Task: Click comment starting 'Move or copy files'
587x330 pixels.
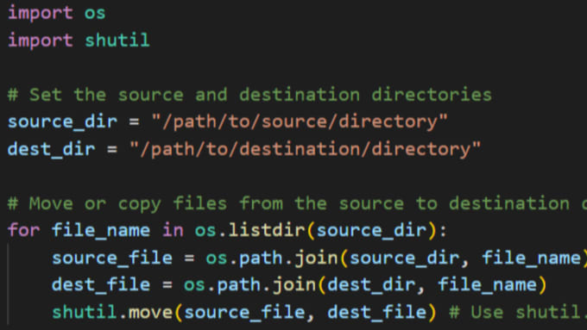Action: pyautogui.click(x=297, y=203)
